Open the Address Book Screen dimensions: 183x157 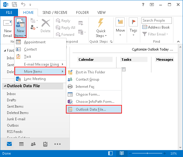point(156,27)
